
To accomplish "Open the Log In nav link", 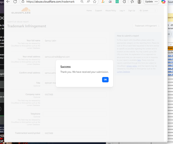I will pyautogui.click(x=122, y=10).
